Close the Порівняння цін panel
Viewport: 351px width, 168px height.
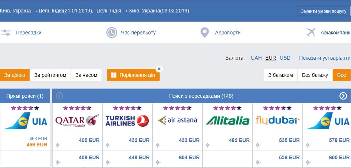coord(159,69)
